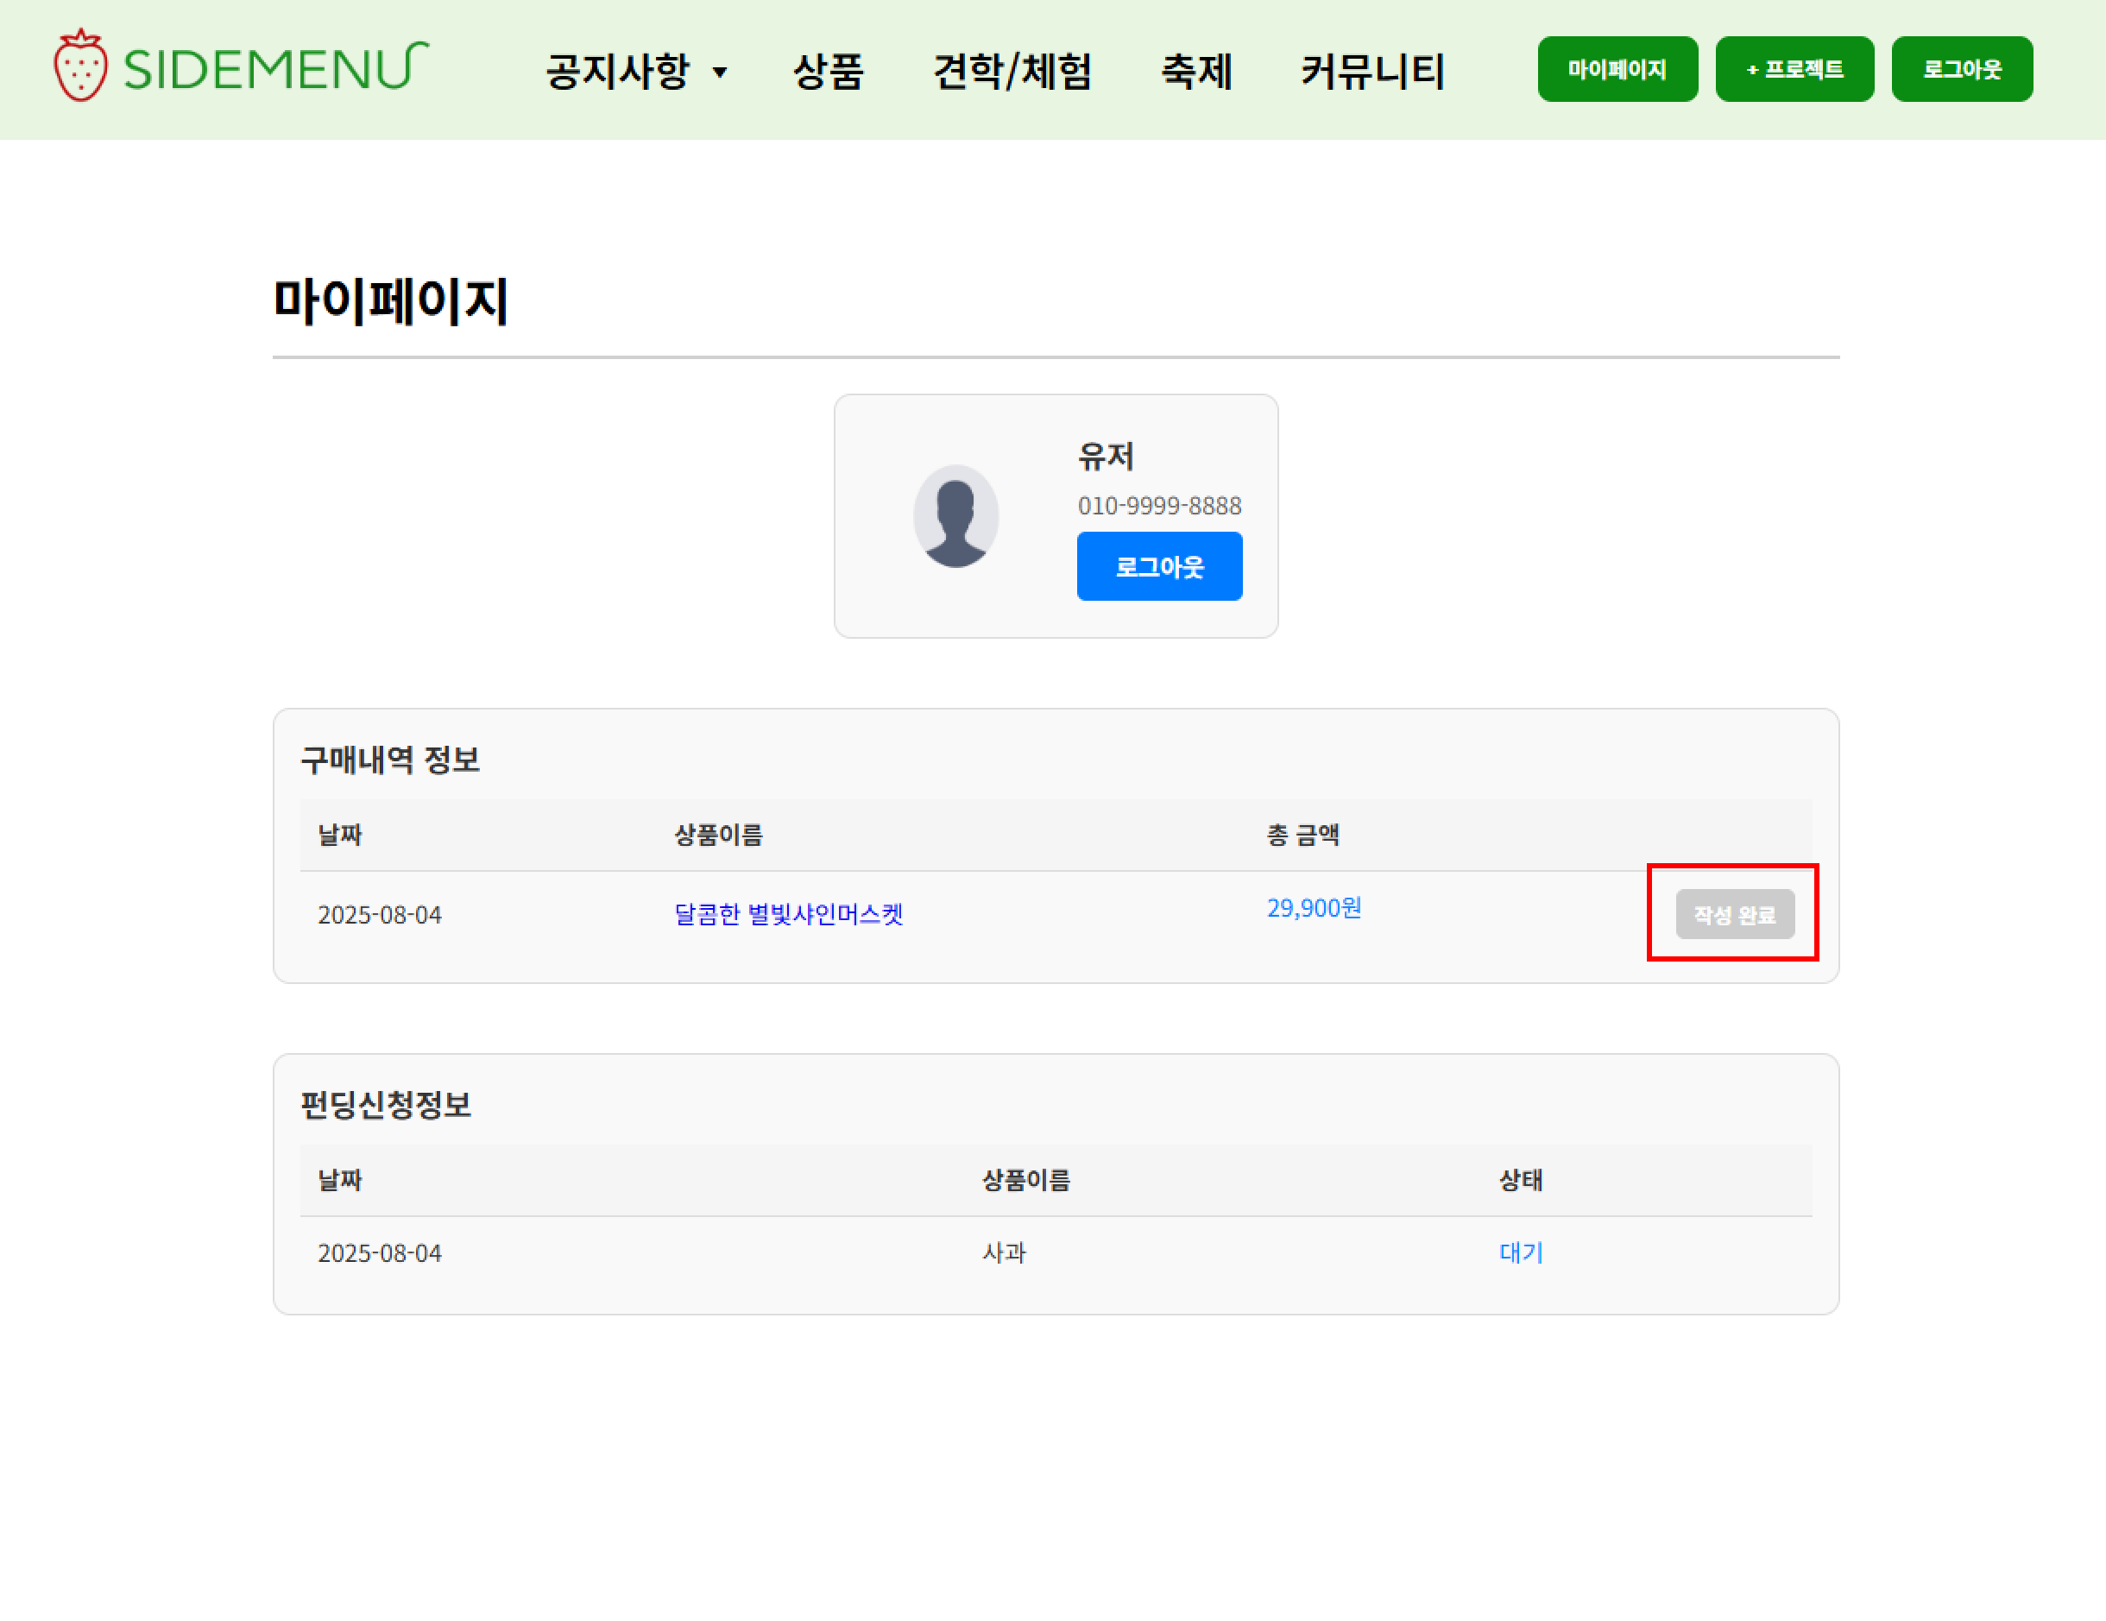Click the + 프로젝트 button
The height and width of the screenshot is (1621, 2106).
click(1794, 68)
